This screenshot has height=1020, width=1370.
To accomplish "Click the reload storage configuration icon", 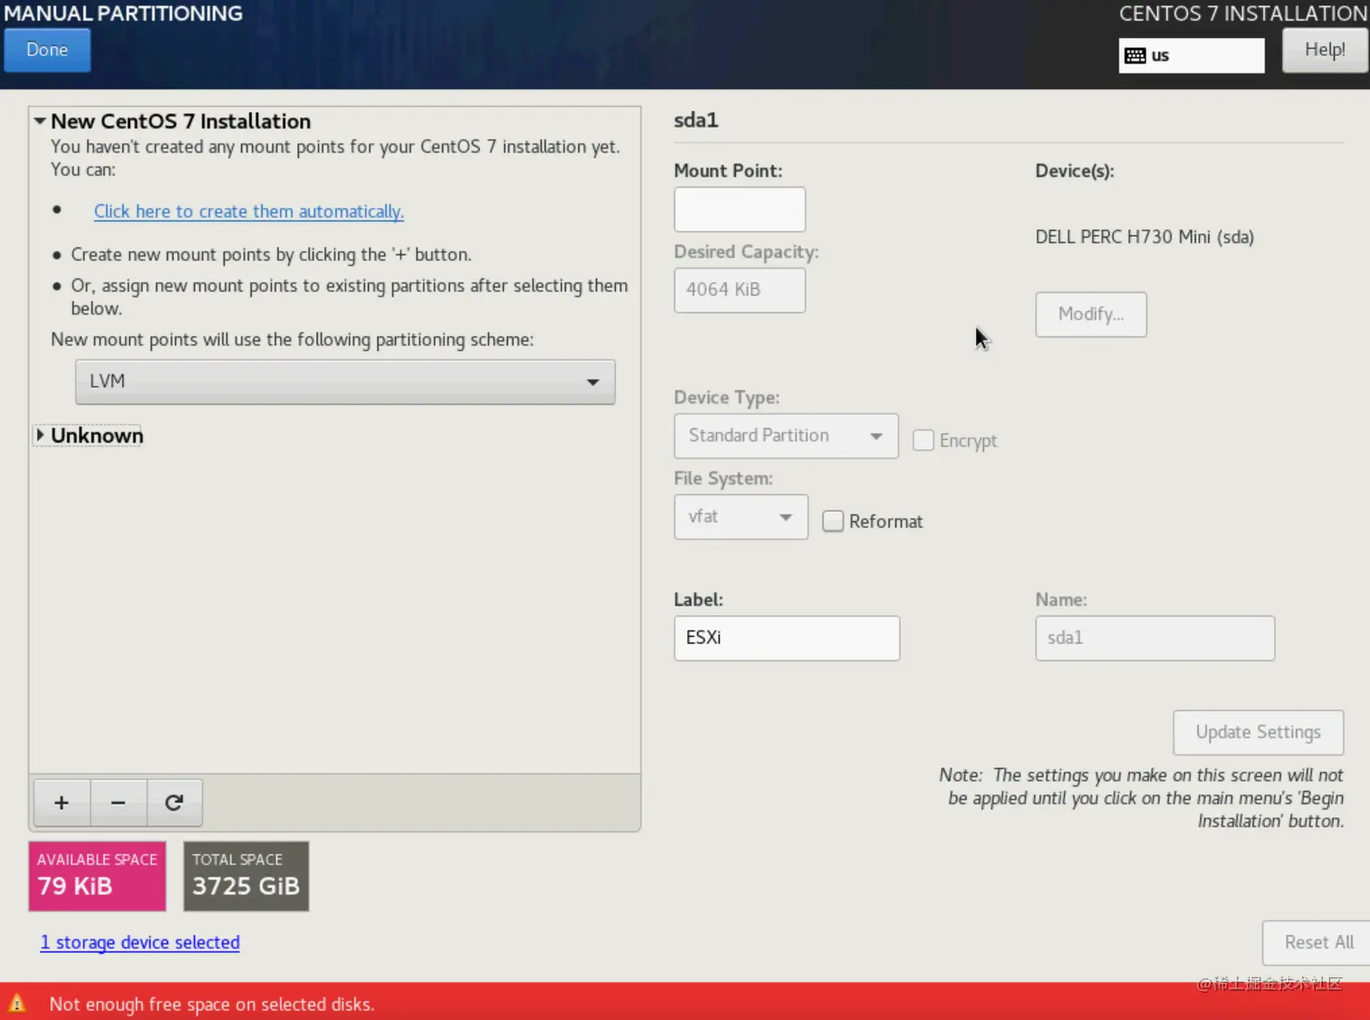I will [174, 803].
